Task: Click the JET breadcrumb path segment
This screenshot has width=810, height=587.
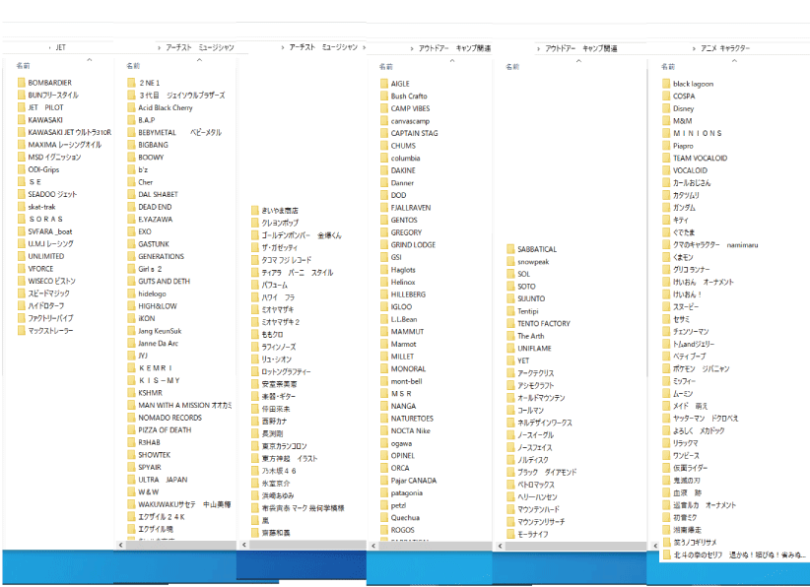Action: (x=60, y=47)
